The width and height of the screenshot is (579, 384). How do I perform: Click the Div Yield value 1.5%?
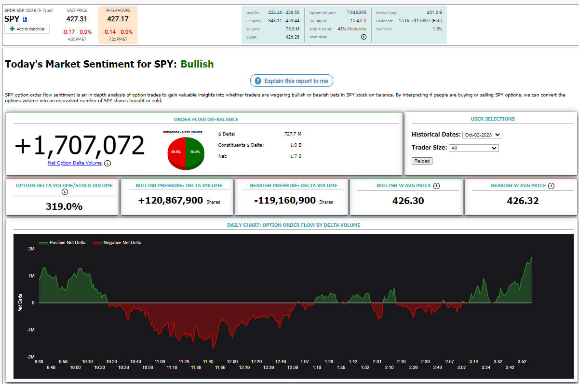pos(437,29)
